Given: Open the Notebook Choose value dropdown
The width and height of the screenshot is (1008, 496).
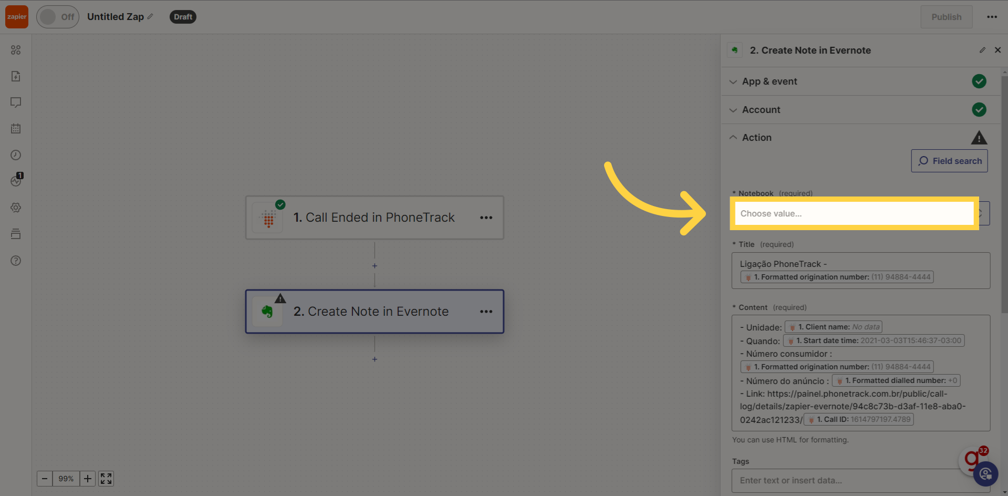Looking at the screenshot, I should tap(854, 213).
